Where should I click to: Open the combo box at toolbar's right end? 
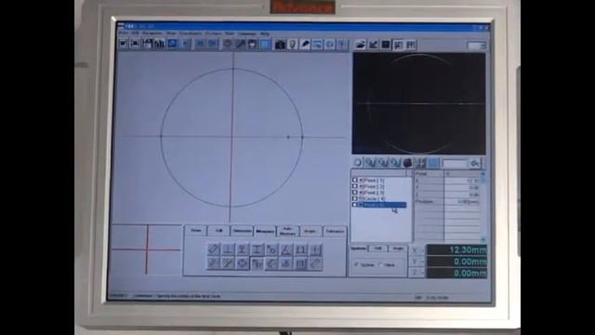point(477,46)
